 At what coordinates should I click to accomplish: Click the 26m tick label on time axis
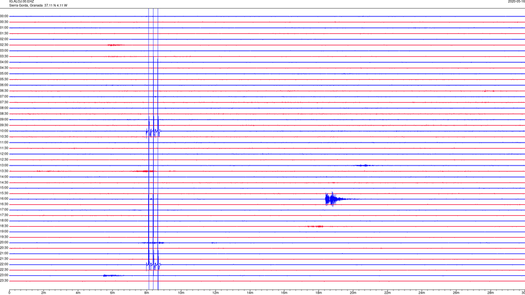point(456,293)
